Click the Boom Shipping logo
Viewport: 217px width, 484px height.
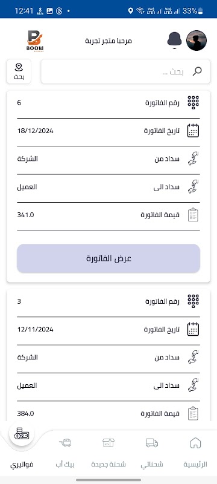[x=35, y=41]
